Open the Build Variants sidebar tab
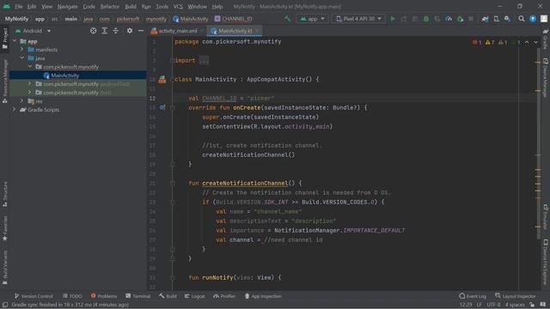Screen dimensions: 550x309 (5, 267)
